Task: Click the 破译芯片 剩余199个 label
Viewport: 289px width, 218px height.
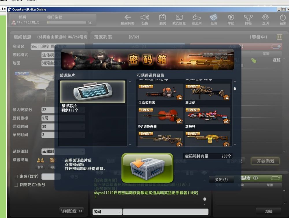Action: coord(69,108)
